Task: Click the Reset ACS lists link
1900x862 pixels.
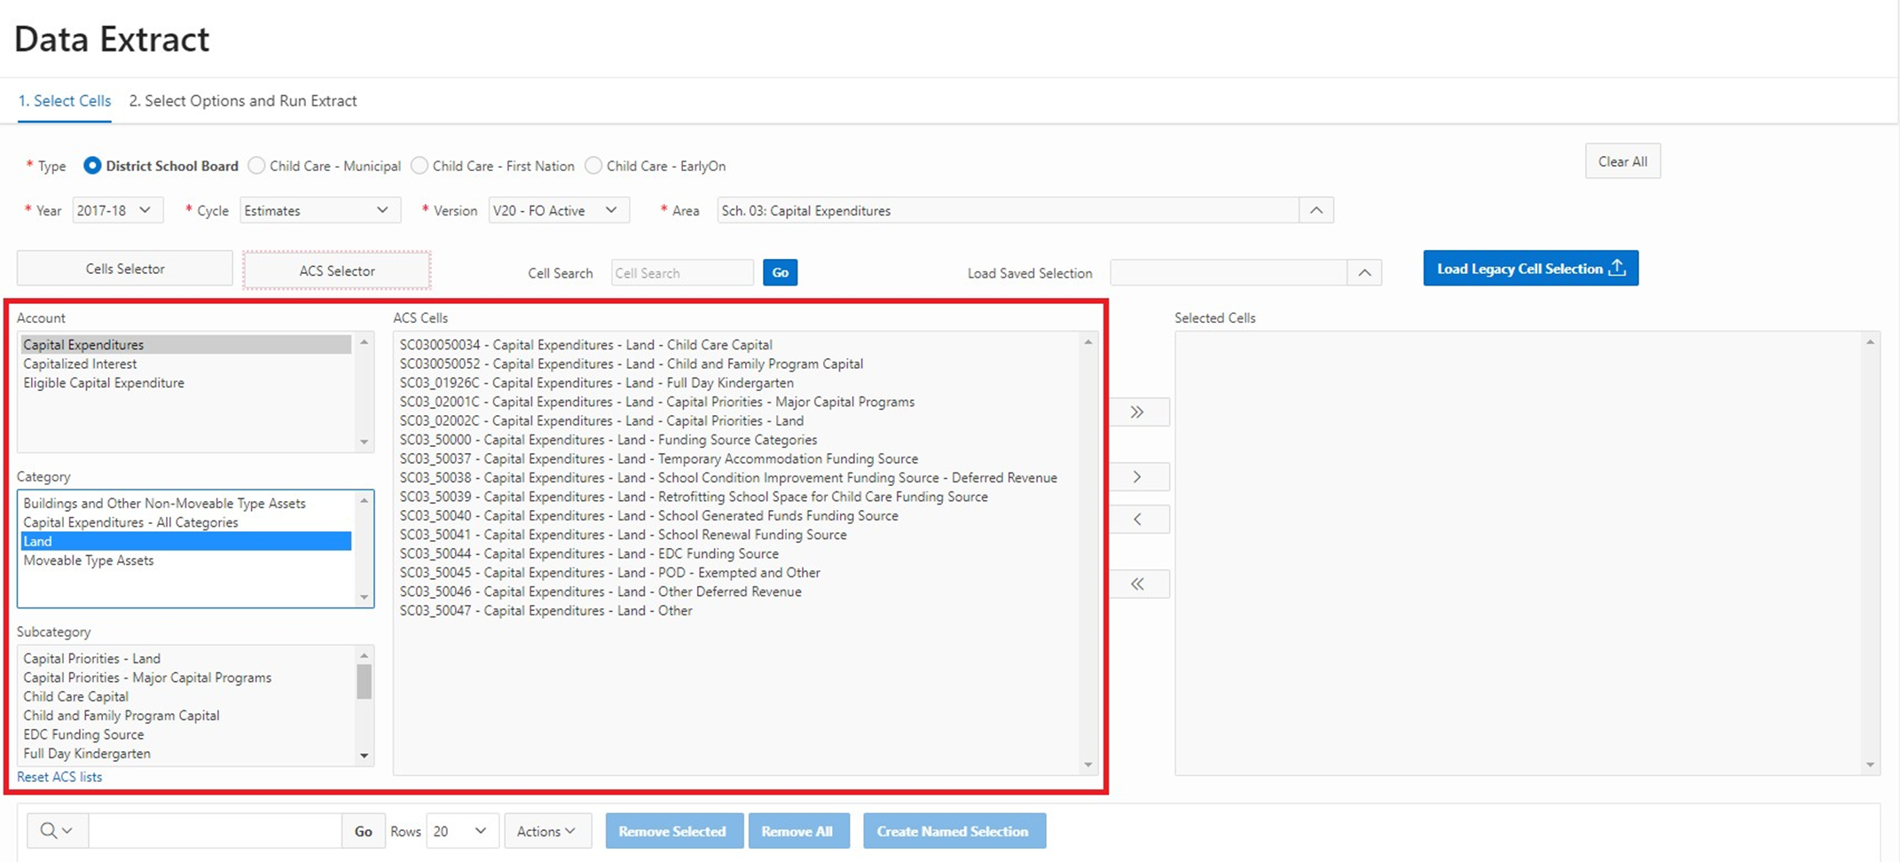Action: pos(59,777)
